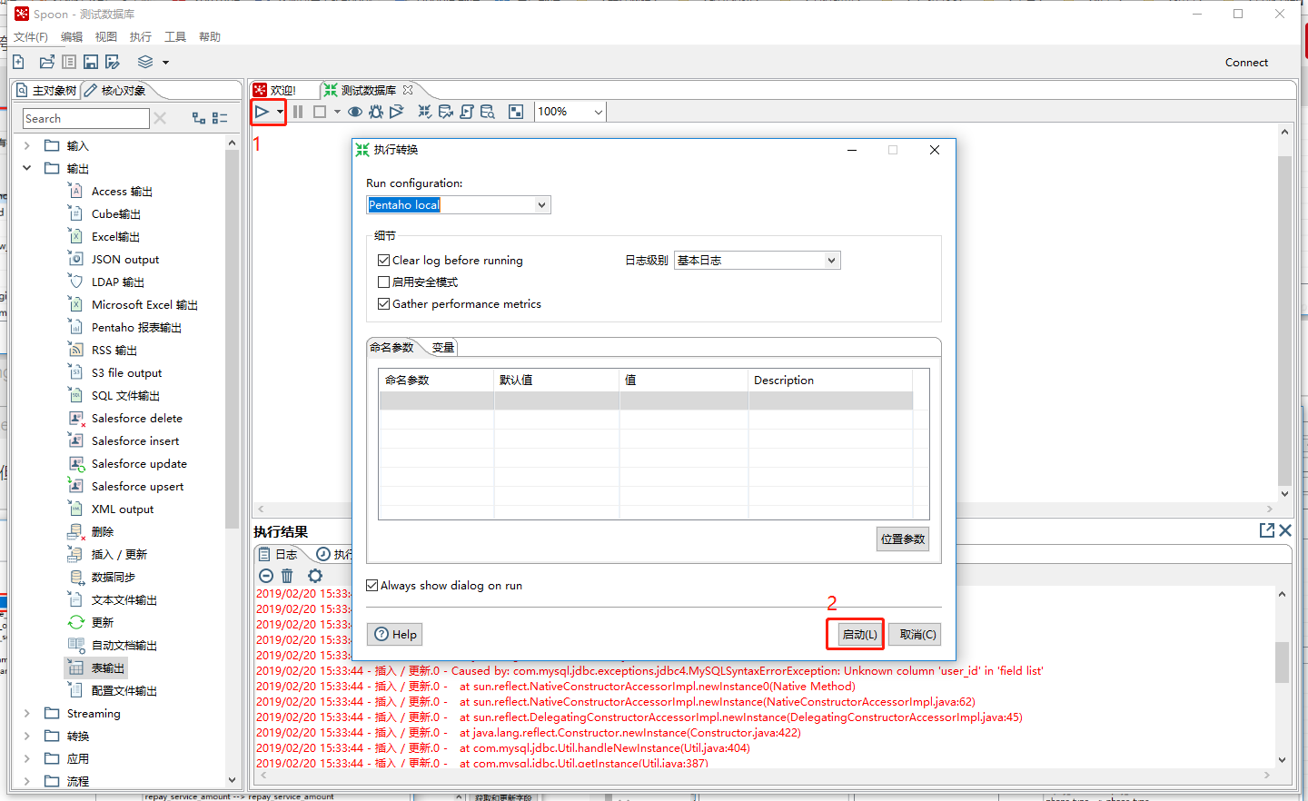Pause the transformation
Viewport: 1308px width, 801px height.
tap(298, 112)
